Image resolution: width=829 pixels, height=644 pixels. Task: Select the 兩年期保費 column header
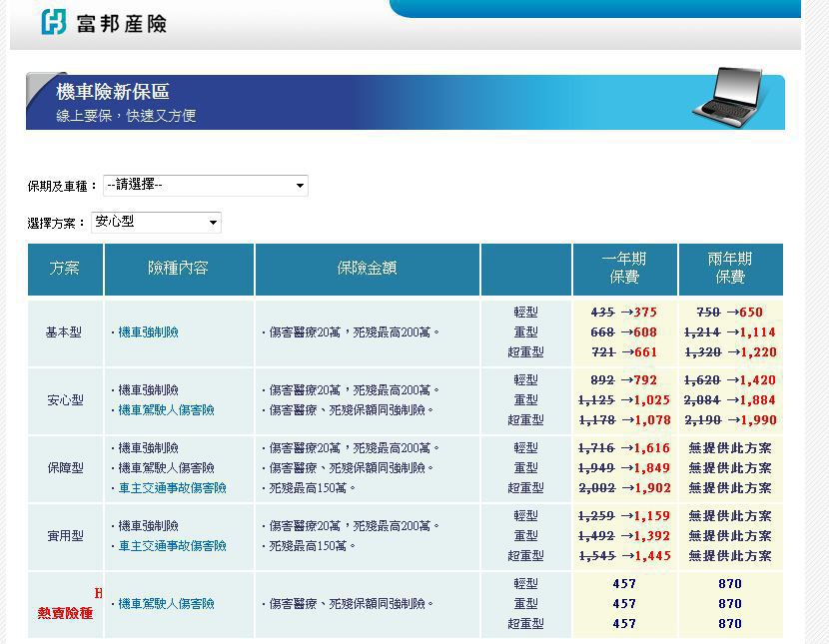(730, 269)
